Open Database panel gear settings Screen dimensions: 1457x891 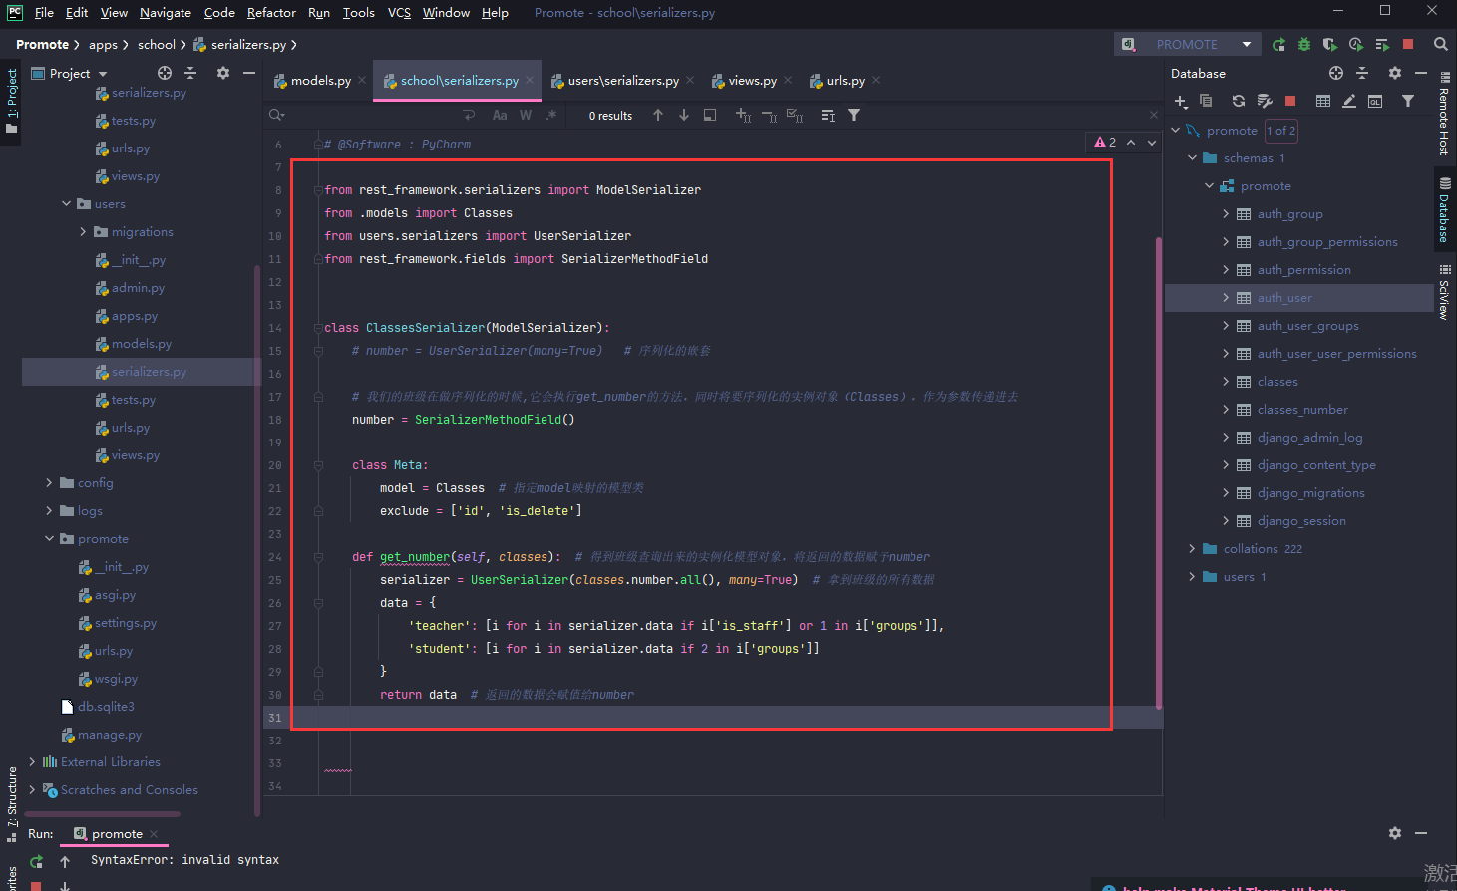tap(1395, 73)
